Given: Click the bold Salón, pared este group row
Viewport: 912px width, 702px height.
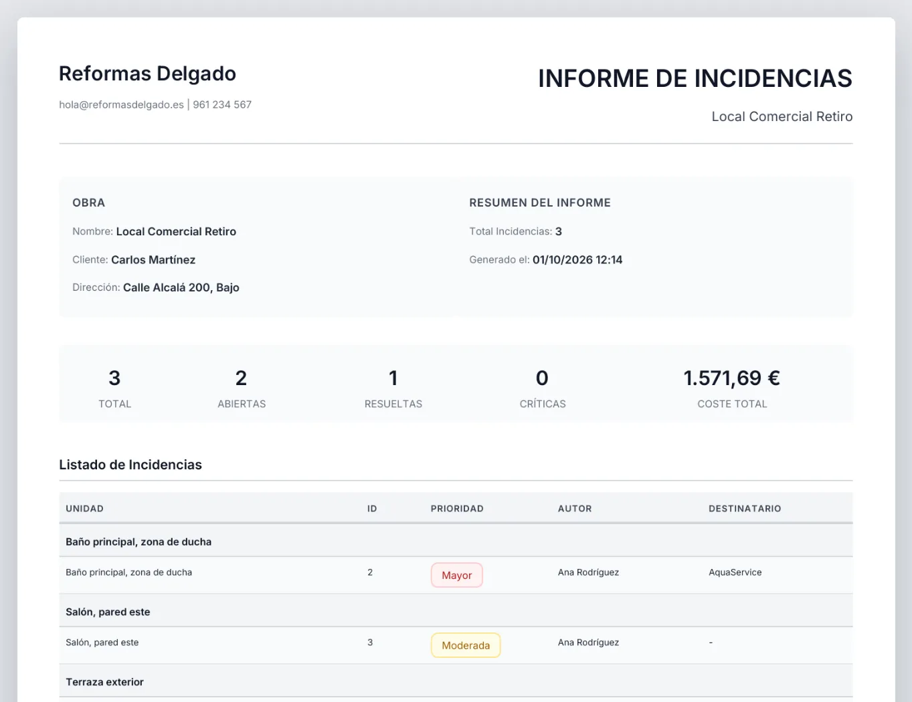Looking at the screenshot, I should pyautogui.click(x=456, y=612).
